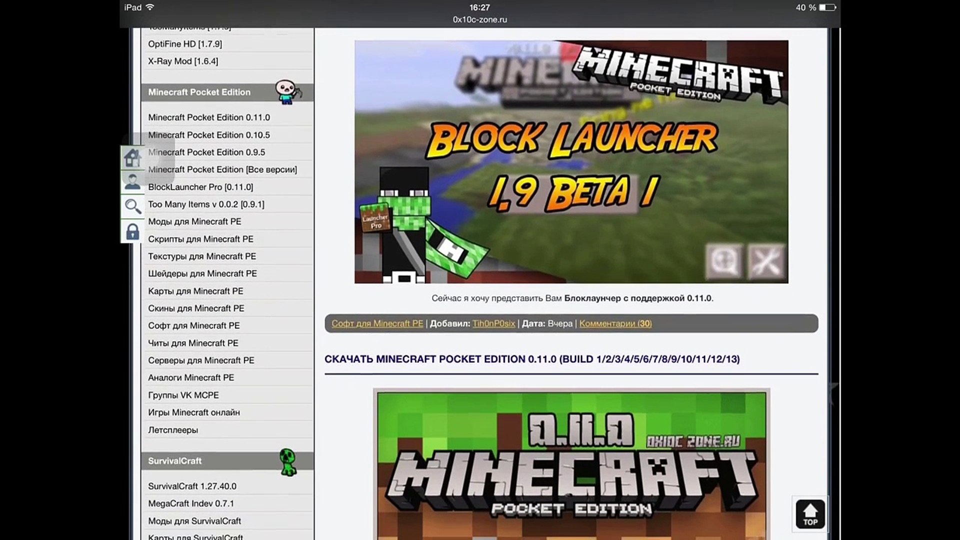Screen dimensions: 960x540
Task: Open the user profile icon
Action: click(132, 182)
